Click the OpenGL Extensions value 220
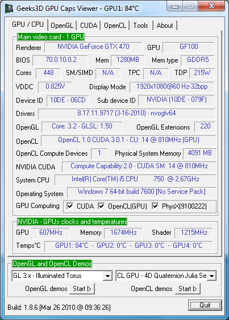The width and height of the screenshot is (229, 320). (x=205, y=127)
